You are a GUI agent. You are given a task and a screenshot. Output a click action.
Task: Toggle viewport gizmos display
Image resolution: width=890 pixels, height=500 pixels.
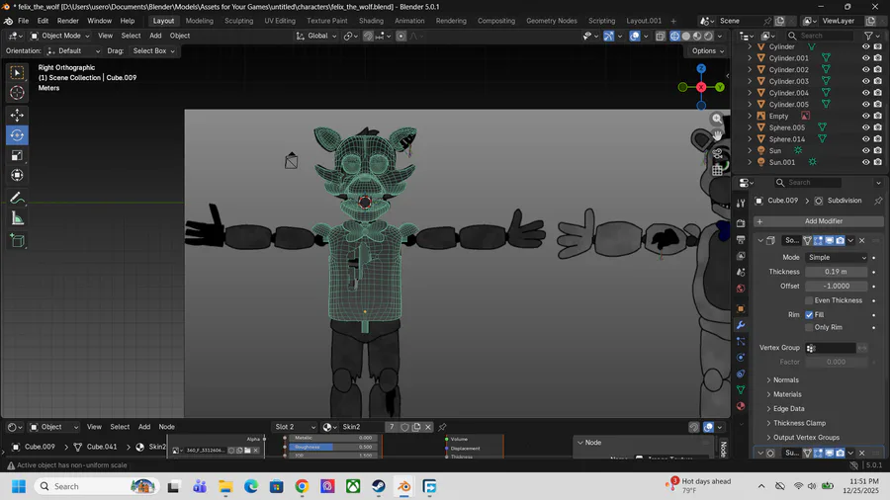[x=608, y=36]
